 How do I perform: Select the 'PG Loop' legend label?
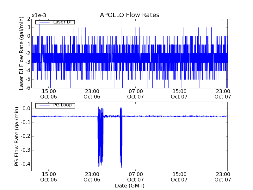pos(62,105)
